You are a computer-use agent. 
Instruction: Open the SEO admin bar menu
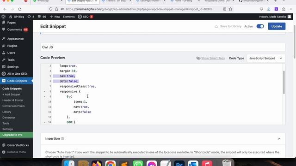point(85,17)
